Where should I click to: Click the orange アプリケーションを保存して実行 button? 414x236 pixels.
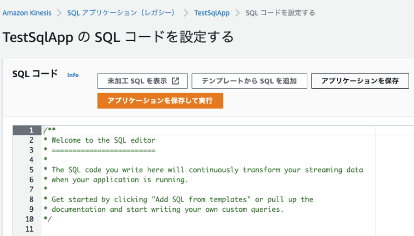(x=160, y=101)
